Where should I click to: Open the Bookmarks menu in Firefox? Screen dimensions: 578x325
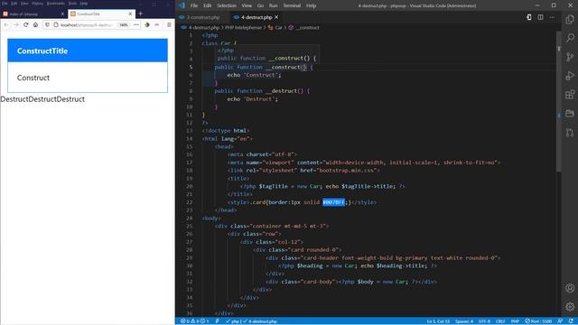(x=56, y=4)
